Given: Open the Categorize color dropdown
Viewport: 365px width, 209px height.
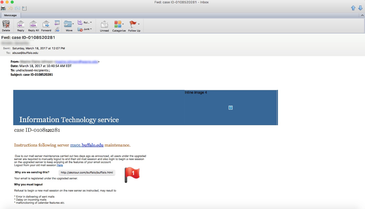Looking at the screenshot, I should tap(123, 24).
